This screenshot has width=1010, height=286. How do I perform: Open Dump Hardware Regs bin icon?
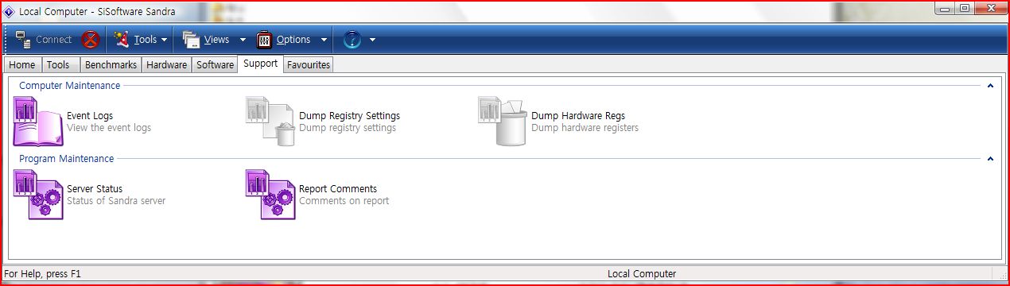click(x=503, y=122)
